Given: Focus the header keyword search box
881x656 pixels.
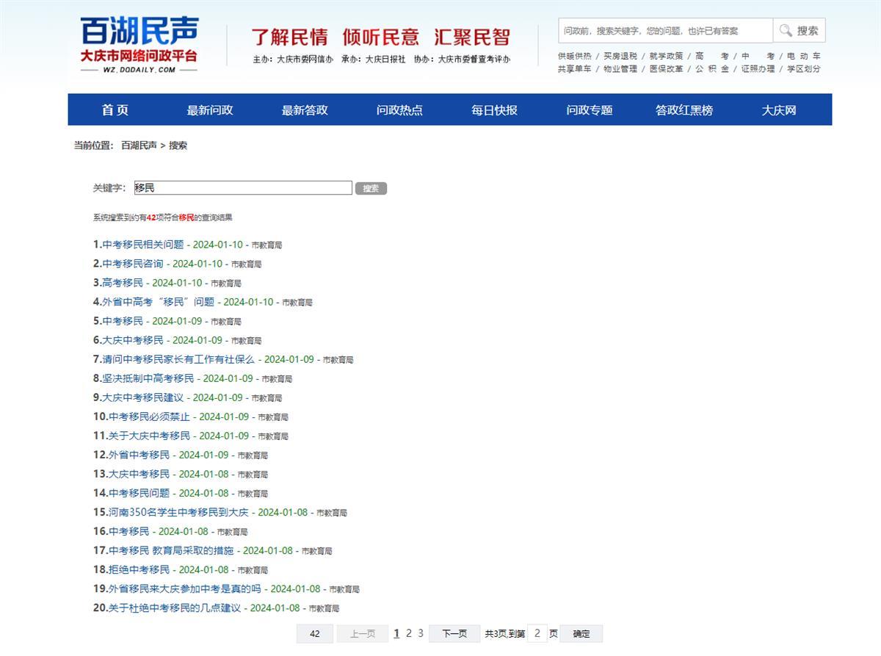Looking at the screenshot, I should point(665,31).
